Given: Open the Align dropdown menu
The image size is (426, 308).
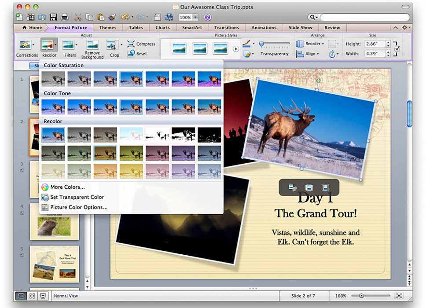Looking at the screenshot, I should (308, 54).
